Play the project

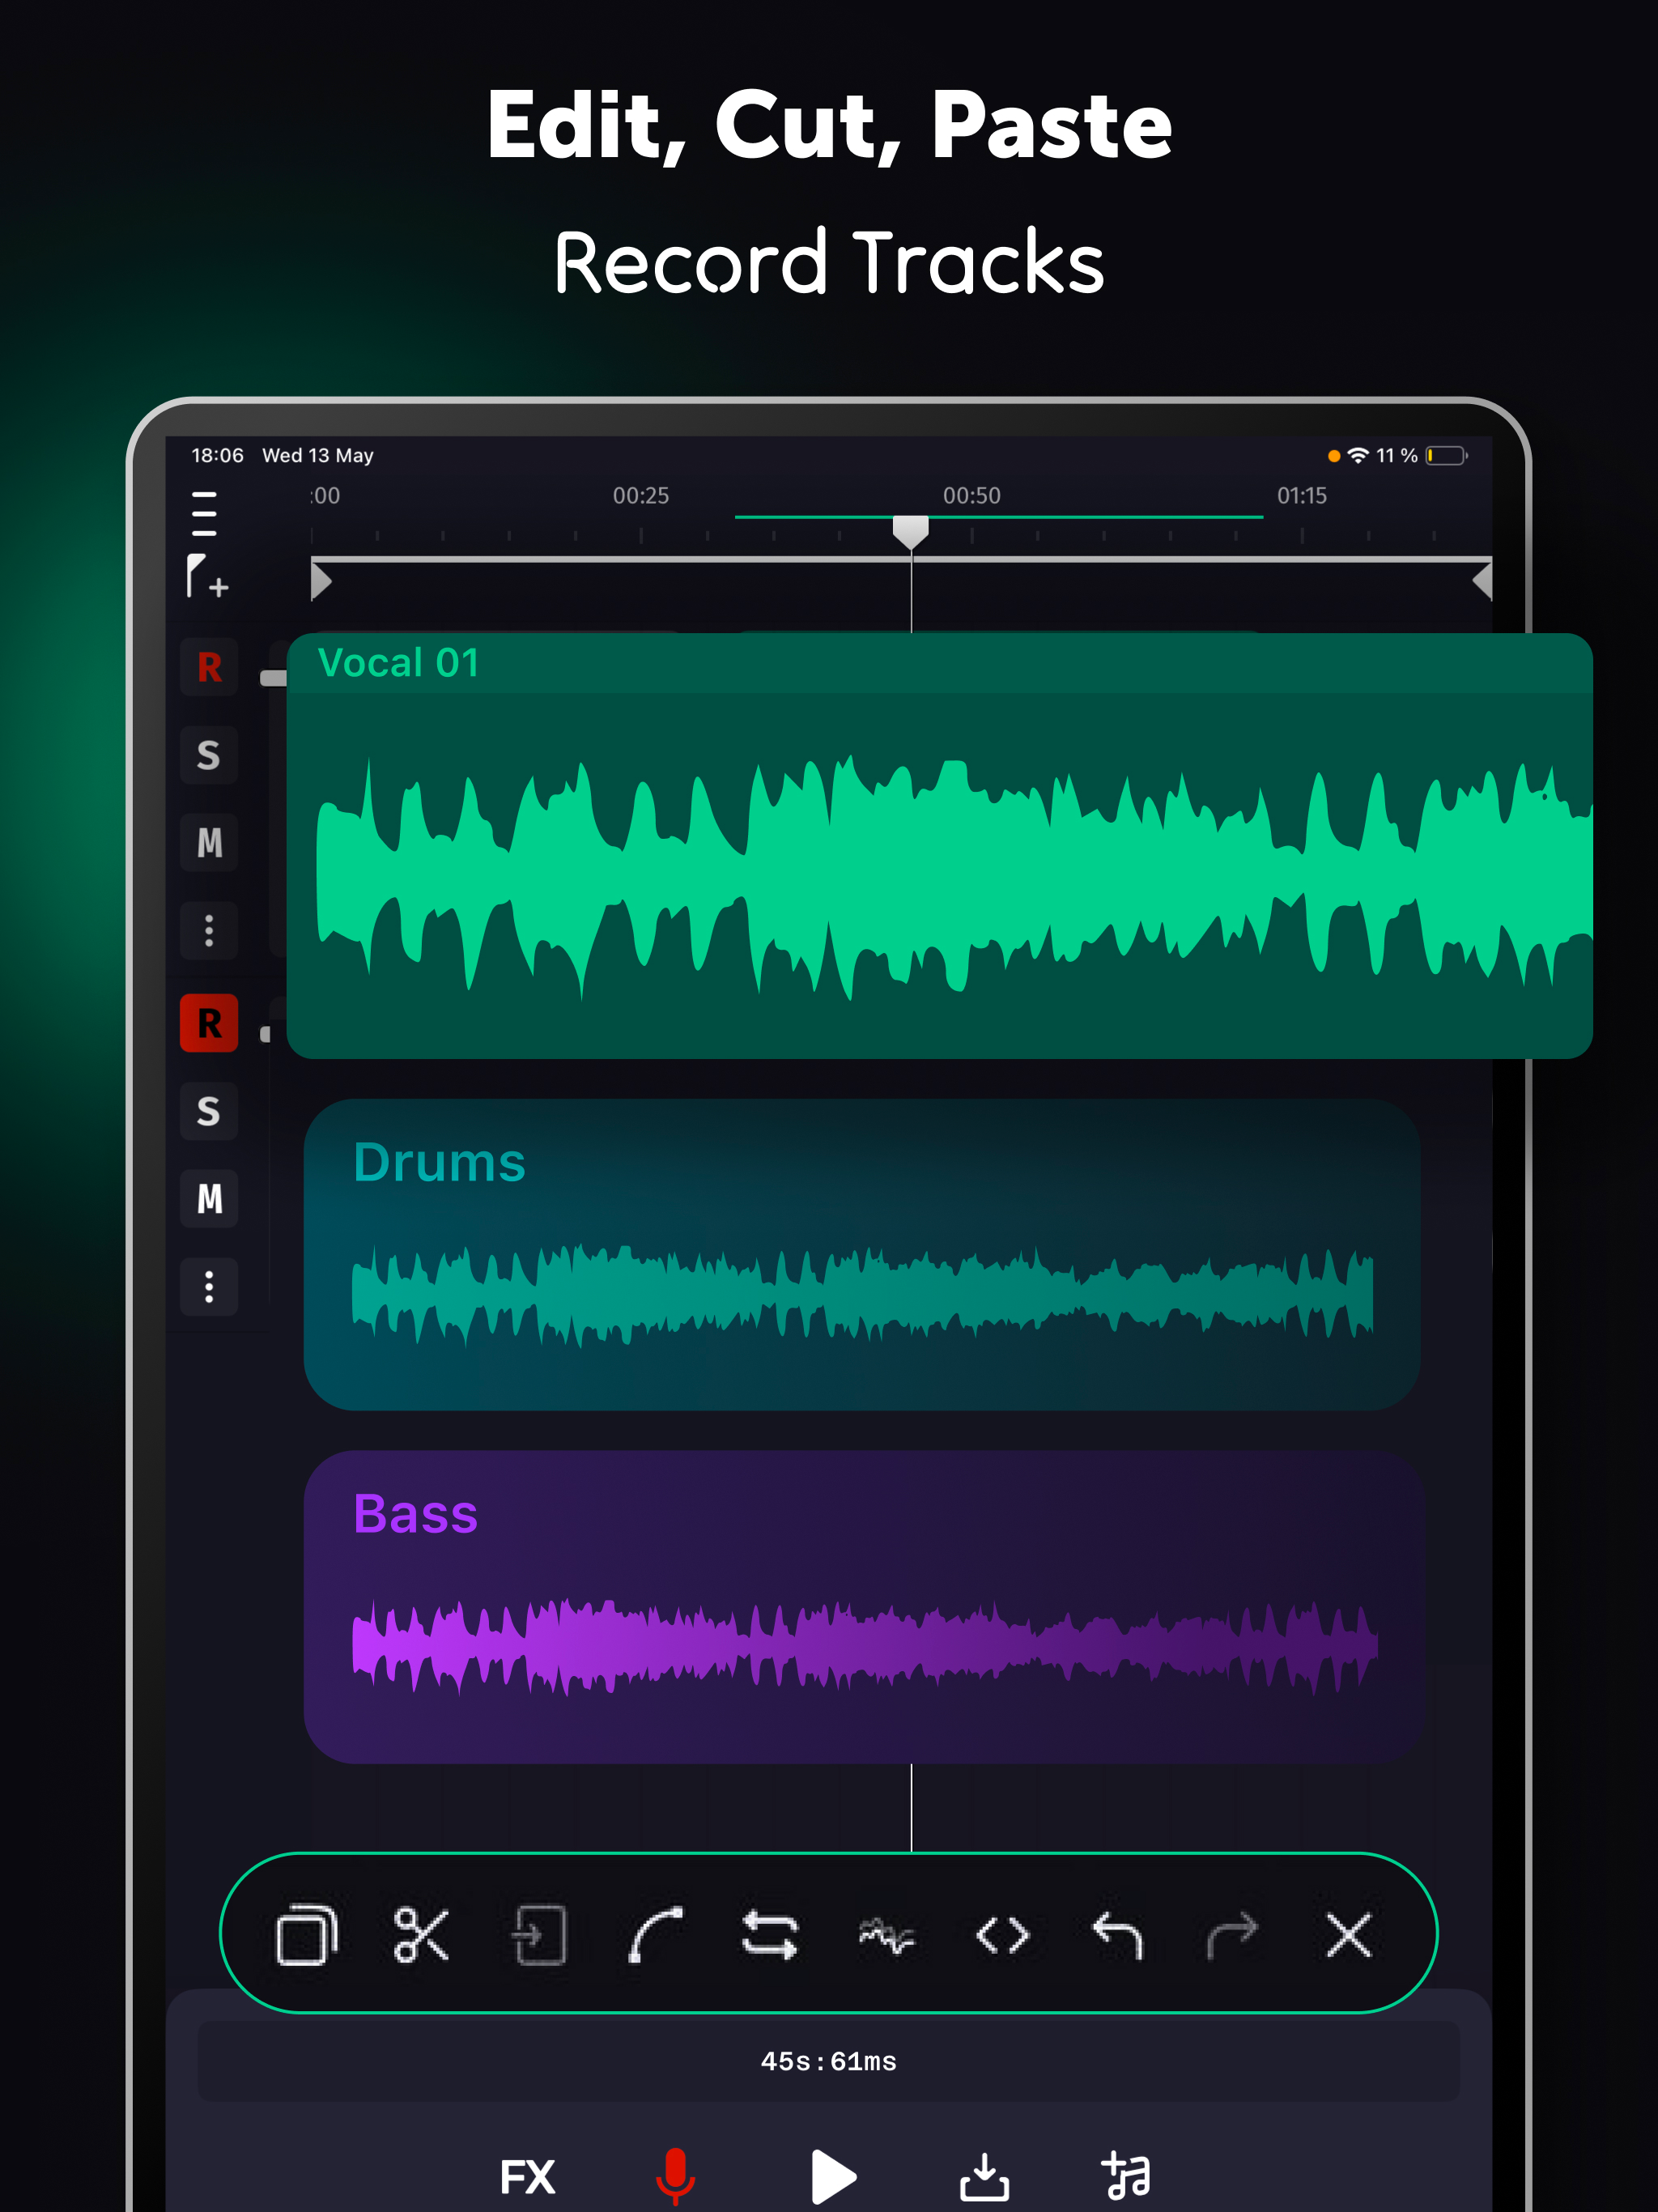[x=833, y=2176]
